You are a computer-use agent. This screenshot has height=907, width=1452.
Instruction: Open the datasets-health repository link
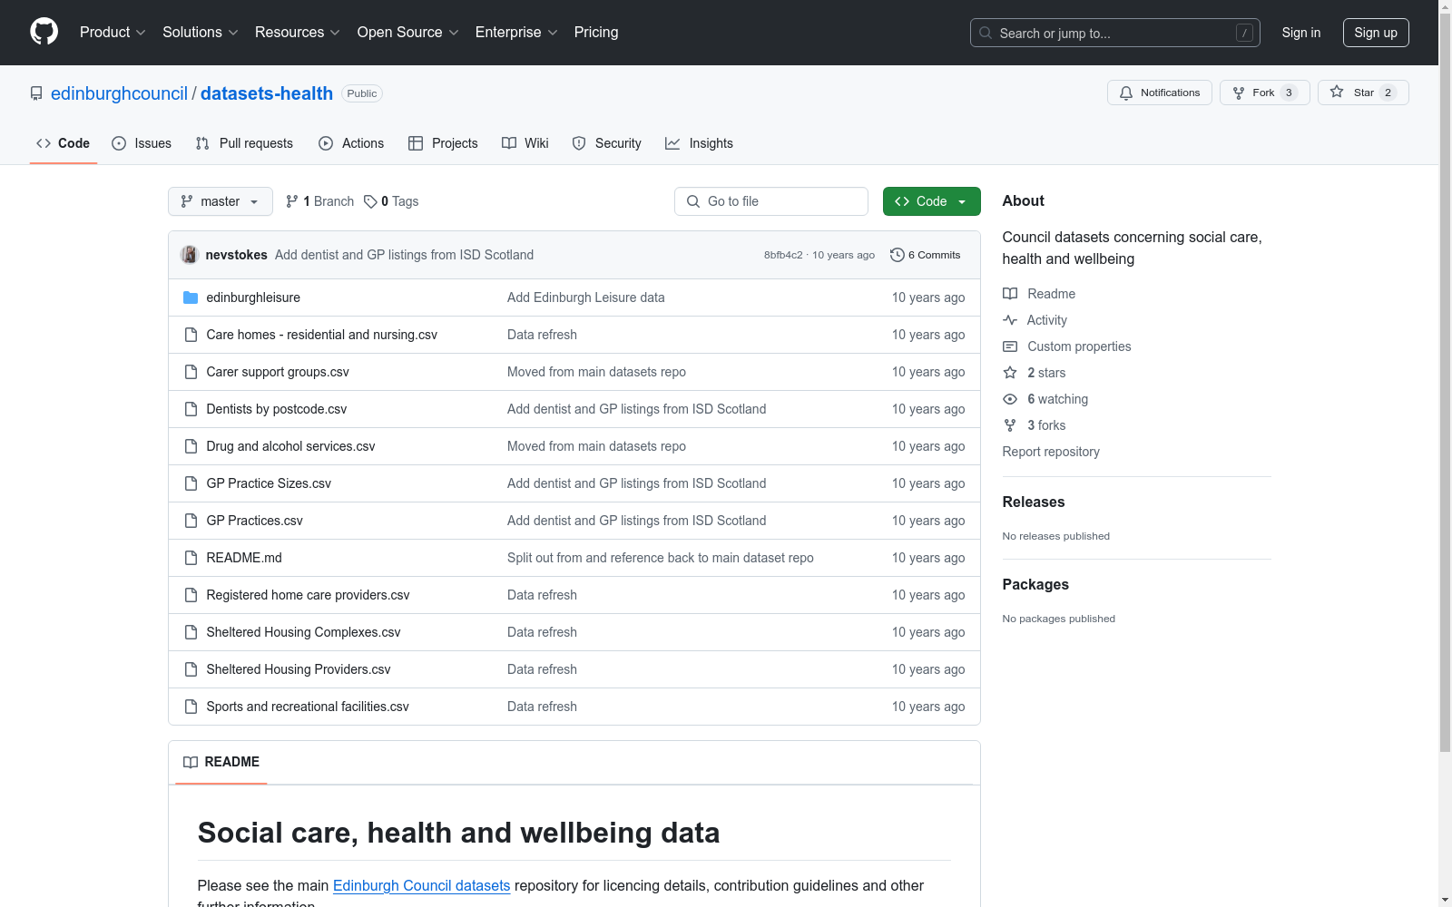click(x=267, y=93)
